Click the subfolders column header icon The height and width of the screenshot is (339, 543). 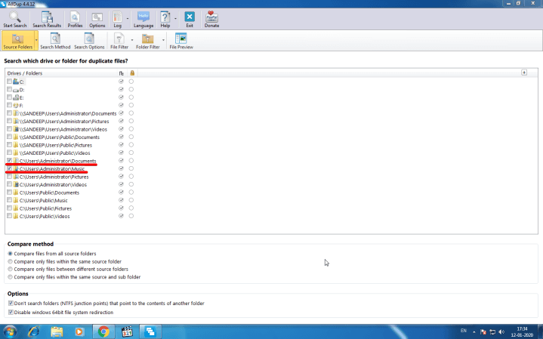point(121,73)
